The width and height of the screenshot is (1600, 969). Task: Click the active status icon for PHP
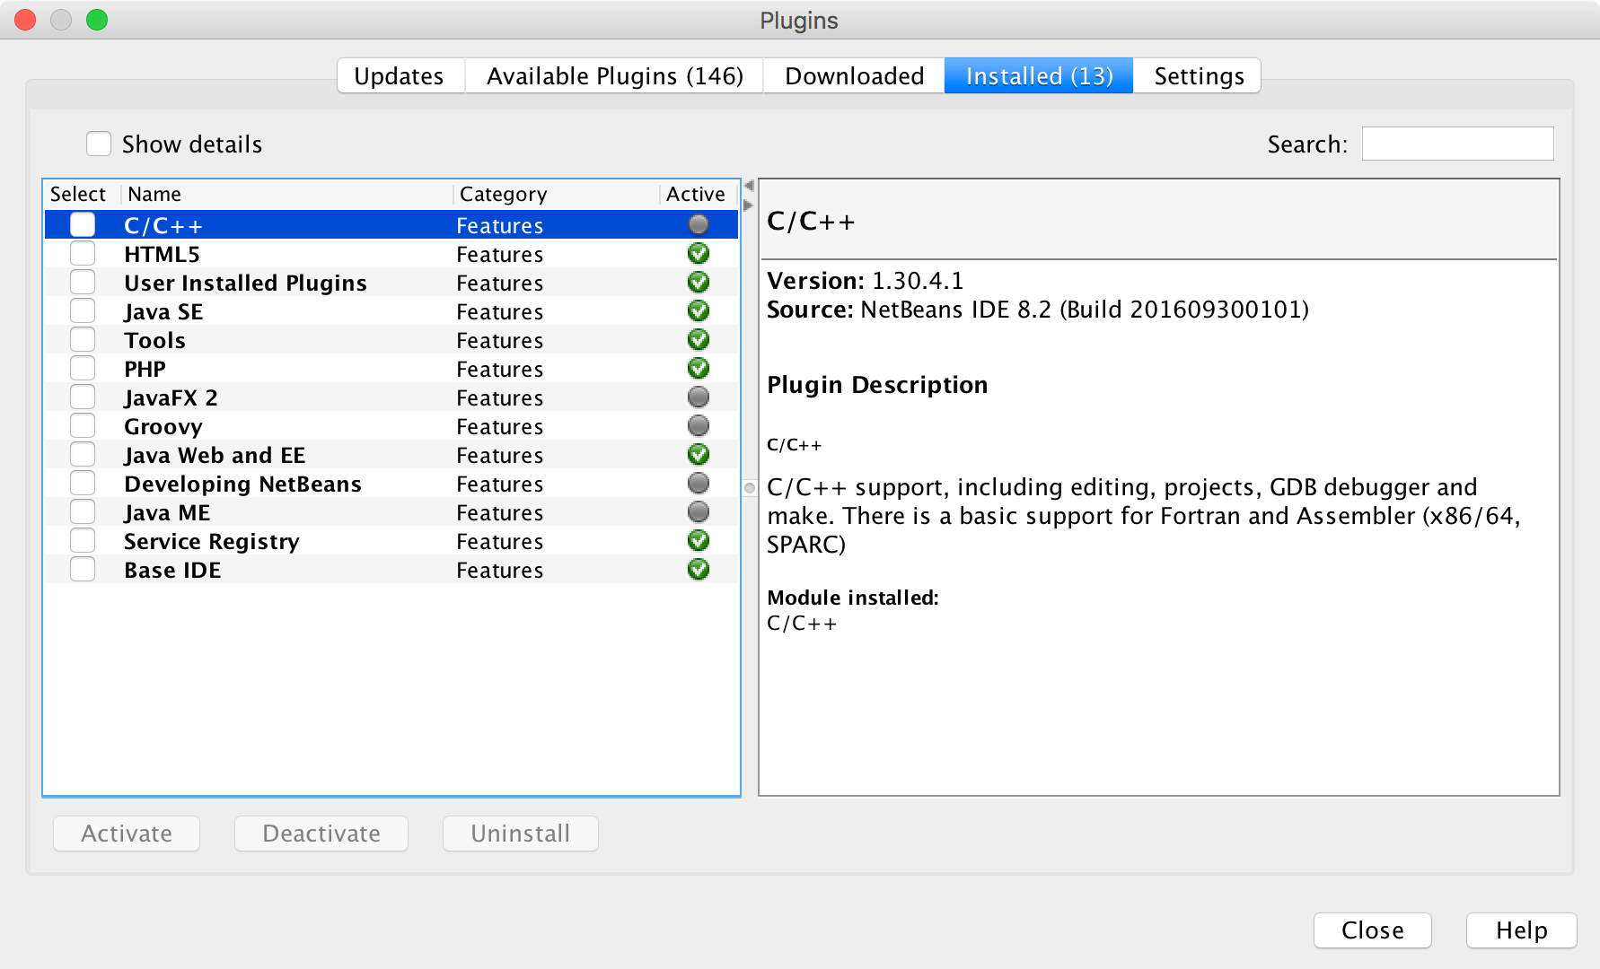coord(699,368)
